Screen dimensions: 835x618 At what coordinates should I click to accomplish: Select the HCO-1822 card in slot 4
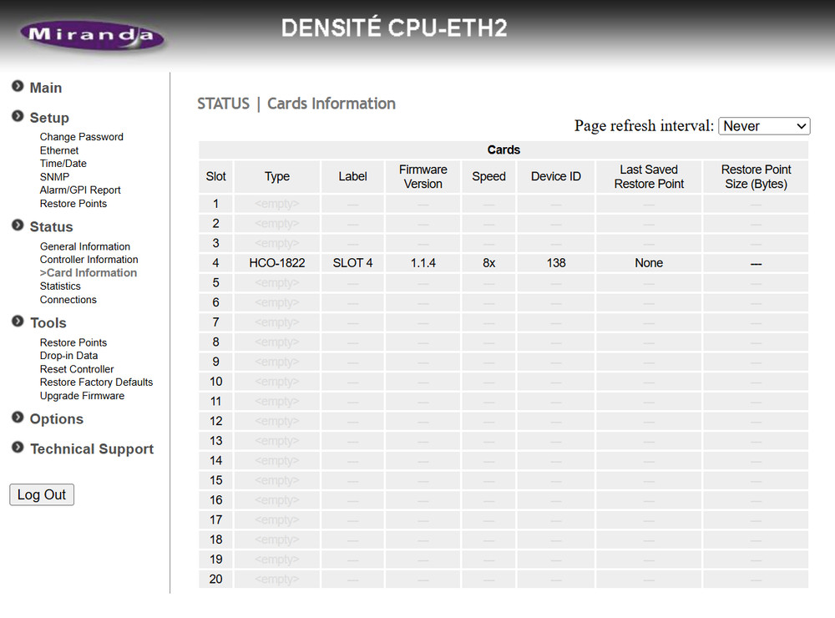click(276, 263)
